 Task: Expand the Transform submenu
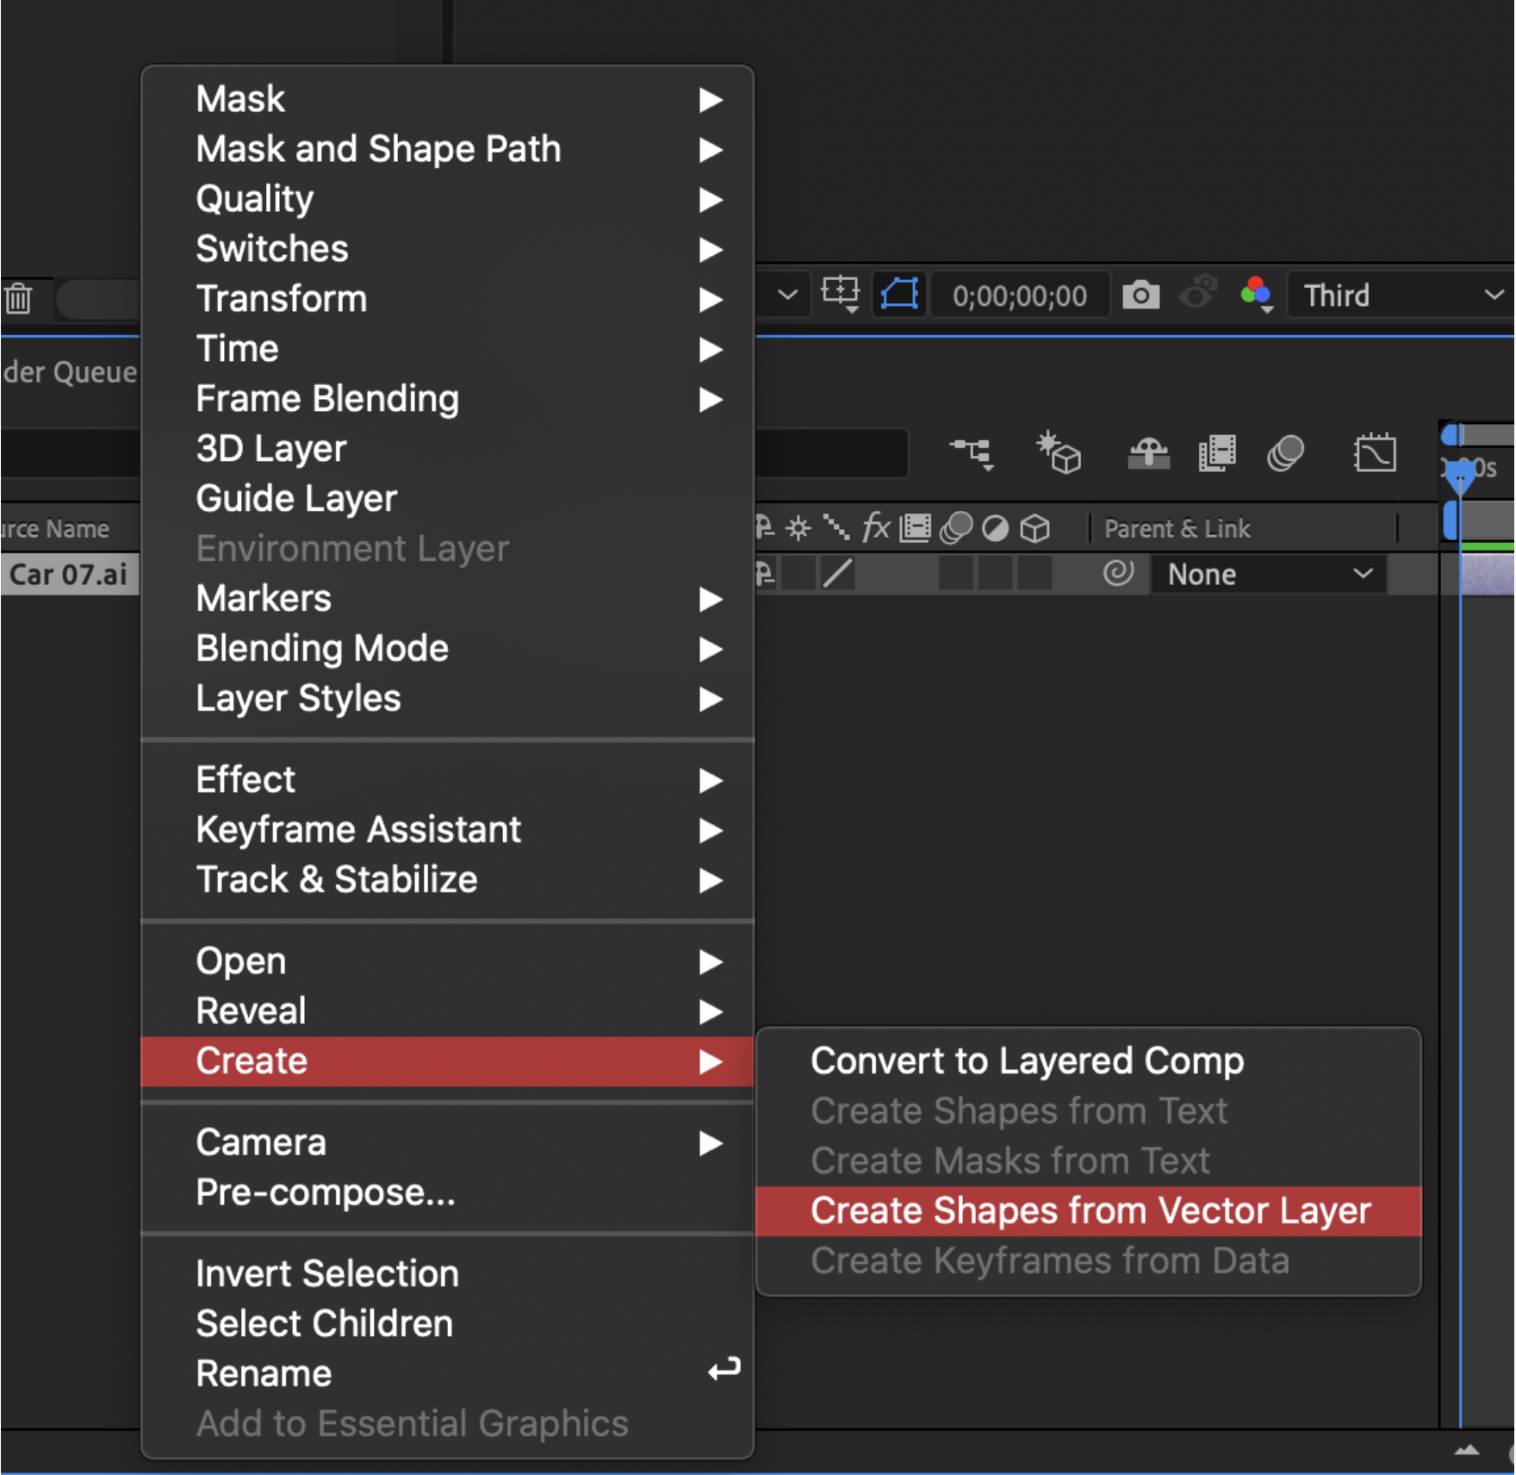coord(448,299)
